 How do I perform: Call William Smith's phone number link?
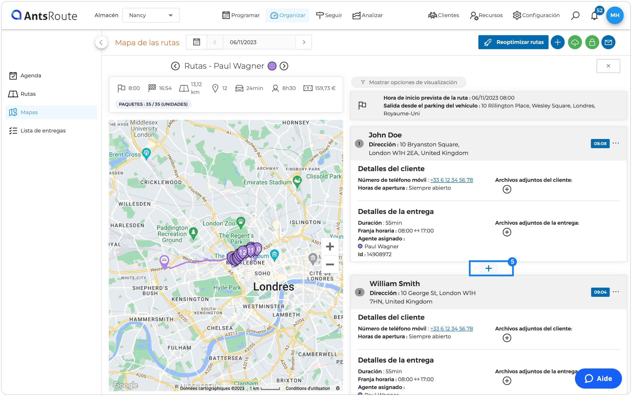[x=451, y=329]
